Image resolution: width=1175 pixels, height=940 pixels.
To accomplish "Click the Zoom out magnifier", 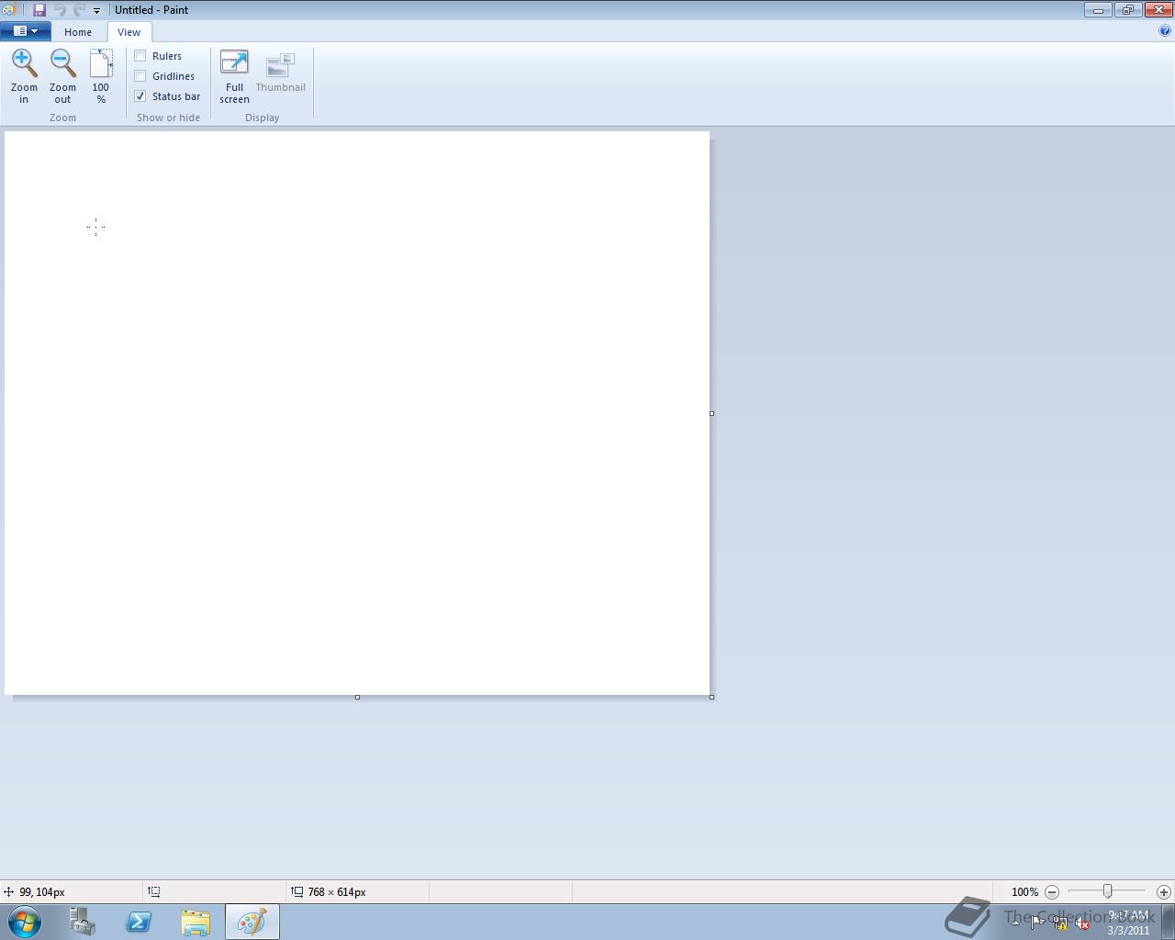I will pos(62,76).
